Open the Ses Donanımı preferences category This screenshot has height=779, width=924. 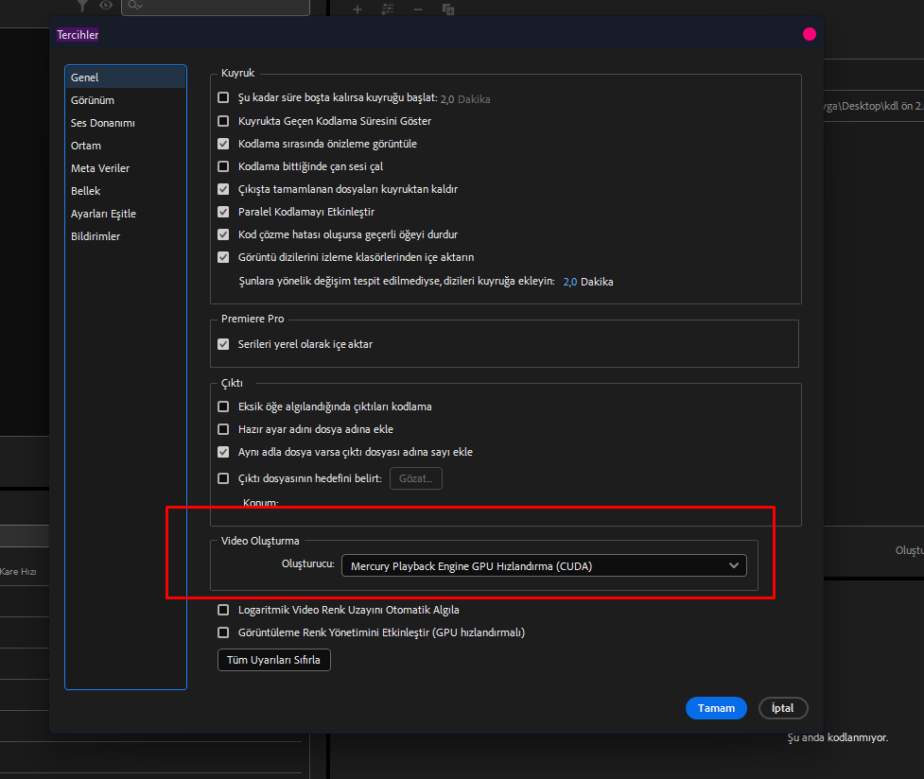pyautogui.click(x=126, y=123)
